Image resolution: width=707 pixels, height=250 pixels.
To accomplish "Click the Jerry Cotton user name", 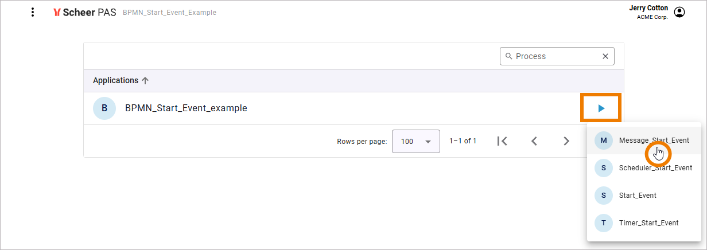I will pyautogui.click(x=648, y=8).
